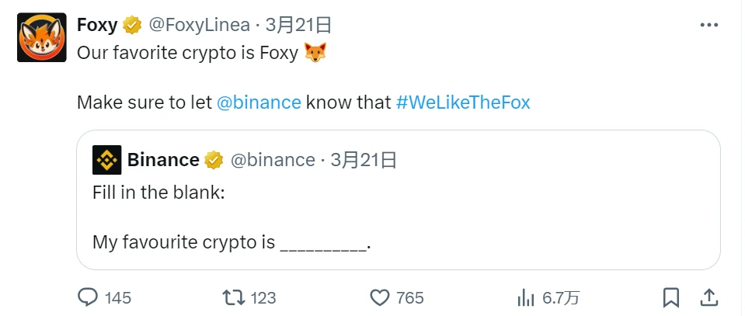Share the tweet via share icon
Viewport: 745px width, 316px height.
tap(708, 297)
